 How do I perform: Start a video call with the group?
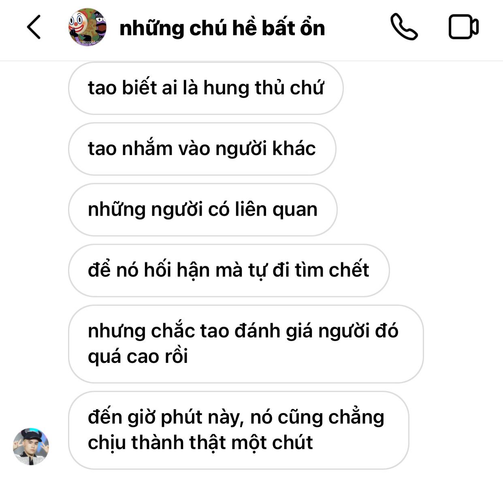pyautogui.click(x=464, y=27)
